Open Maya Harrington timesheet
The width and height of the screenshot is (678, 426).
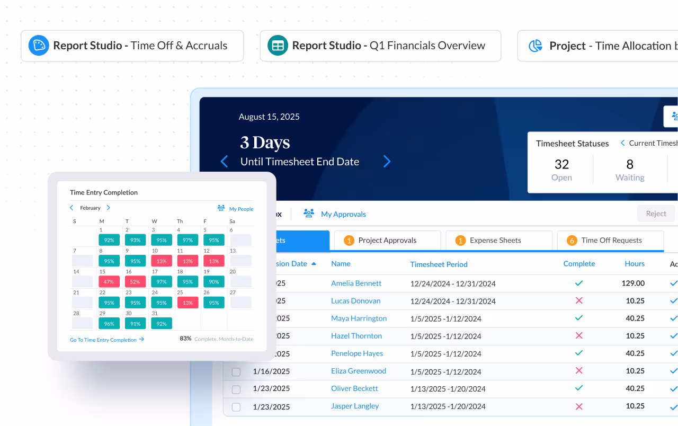359,318
